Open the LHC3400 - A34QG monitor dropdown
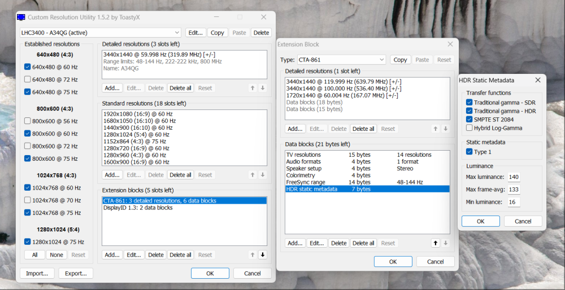Viewport: 565px width, 290px height. [x=101, y=33]
